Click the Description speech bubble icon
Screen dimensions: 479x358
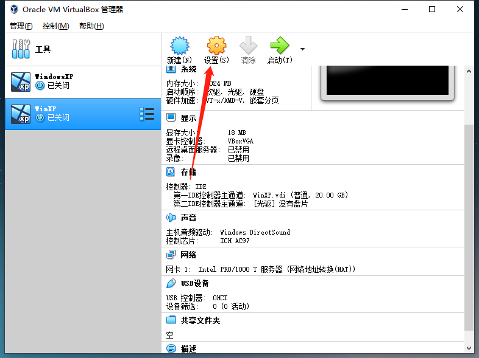171,348
